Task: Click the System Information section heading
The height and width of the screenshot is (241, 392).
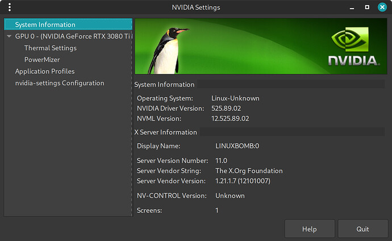Action: (x=164, y=85)
